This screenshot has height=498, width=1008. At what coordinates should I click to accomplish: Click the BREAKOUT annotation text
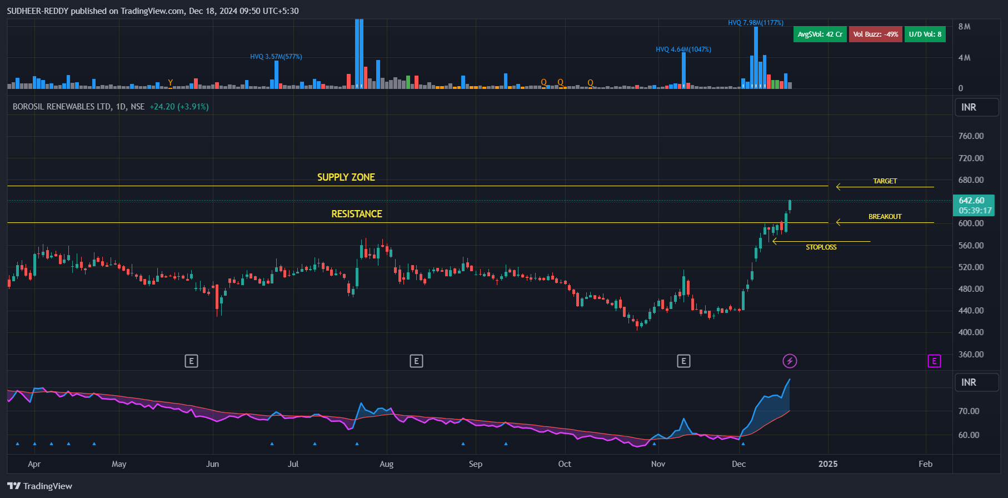[885, 217]
